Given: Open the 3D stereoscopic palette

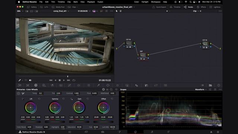Looking at the screenshot, I should click(x=165, y=85).
